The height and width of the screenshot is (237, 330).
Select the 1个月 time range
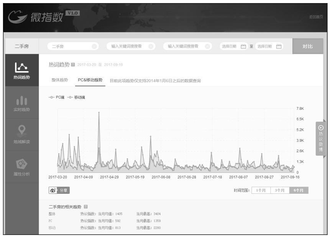point(261,190)
